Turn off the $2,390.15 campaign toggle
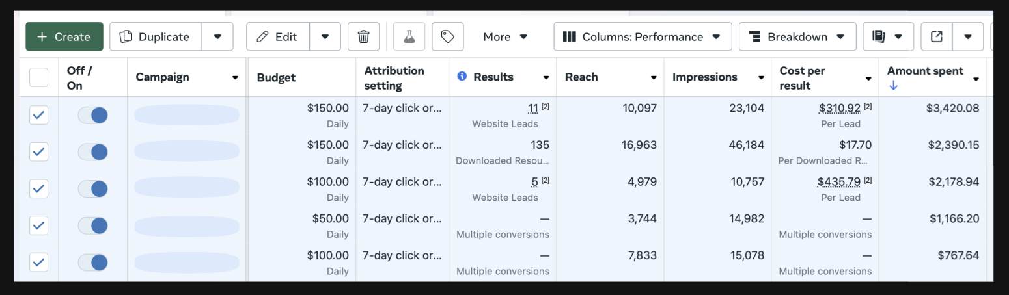The height and width of the screenshot is (295, 1009). point(93,152)
